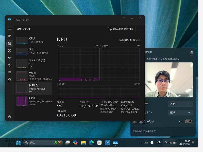Click the Wi-Fi icon in system tray
Viewport: 203px width, 152px height.
point(166,143)
